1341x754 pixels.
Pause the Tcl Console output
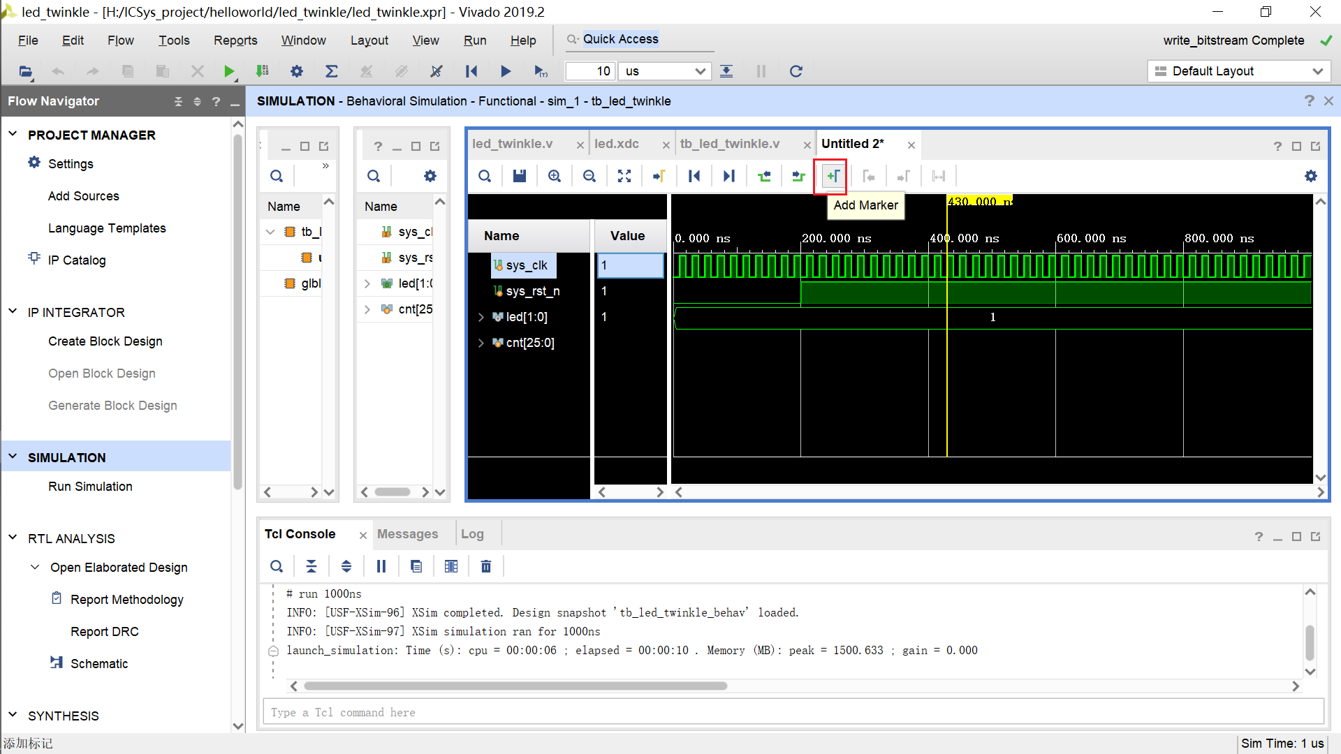point(381,566)
